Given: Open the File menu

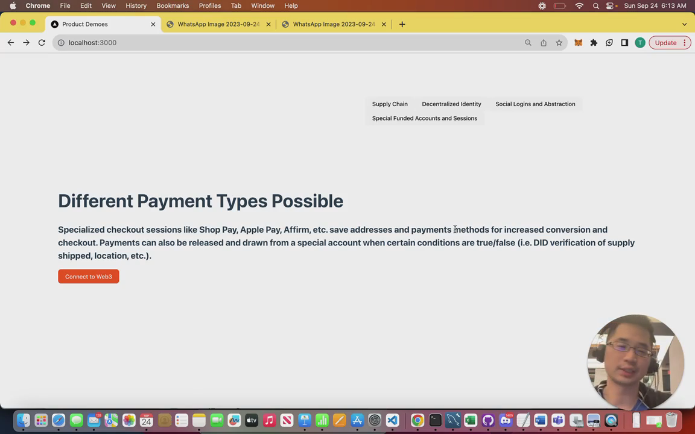Looking at the screenshot, I should click(x=65, y=6).
